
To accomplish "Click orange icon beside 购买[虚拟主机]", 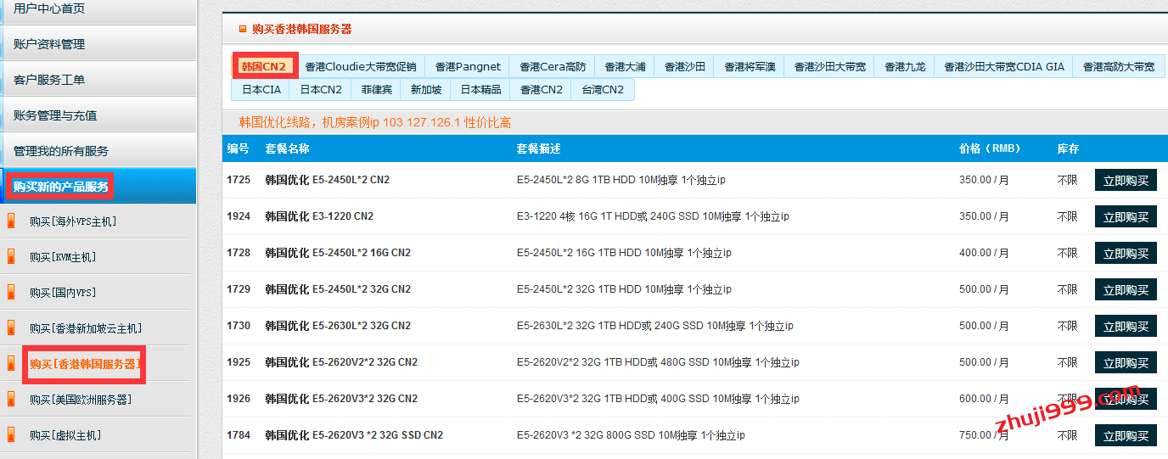I will coord(11,435).
